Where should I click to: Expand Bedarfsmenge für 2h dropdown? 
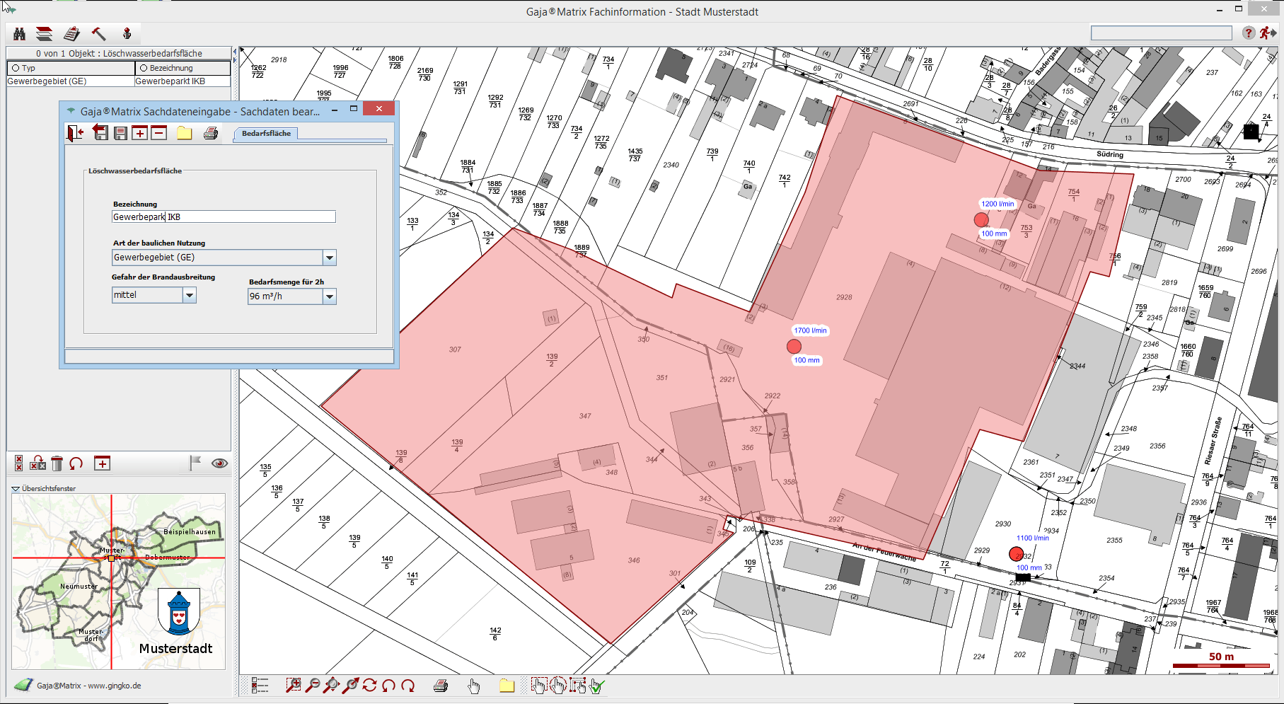coord(329,296)
